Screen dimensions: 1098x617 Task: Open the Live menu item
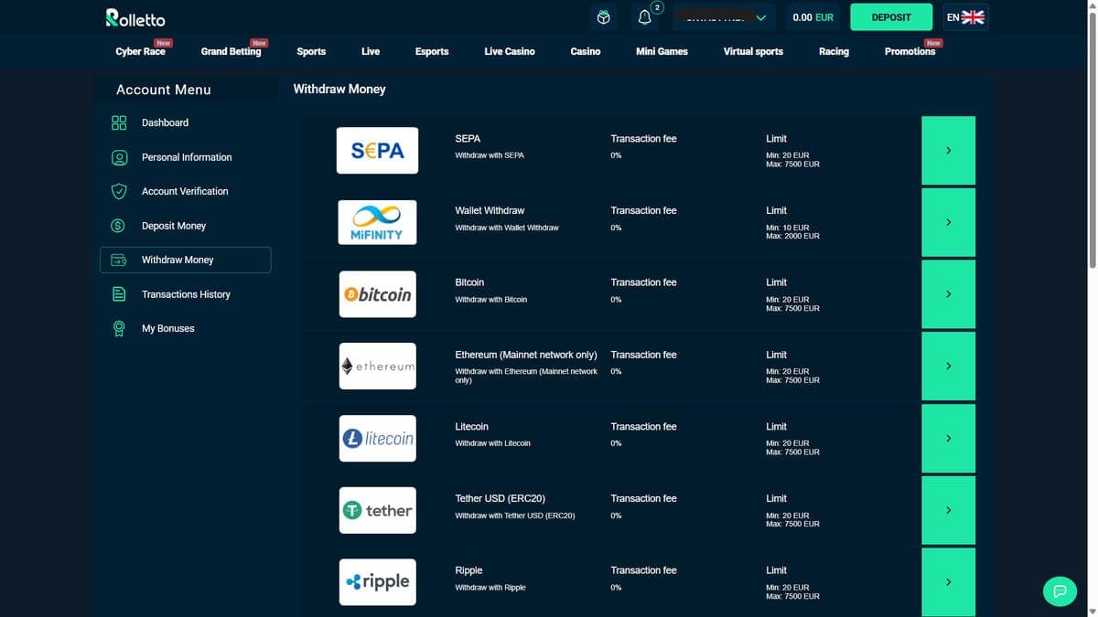click(371, 51)
